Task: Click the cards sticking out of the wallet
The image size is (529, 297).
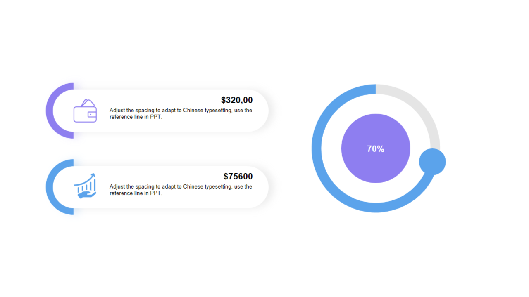Action: pyautogui.click(x=88, y=103)
